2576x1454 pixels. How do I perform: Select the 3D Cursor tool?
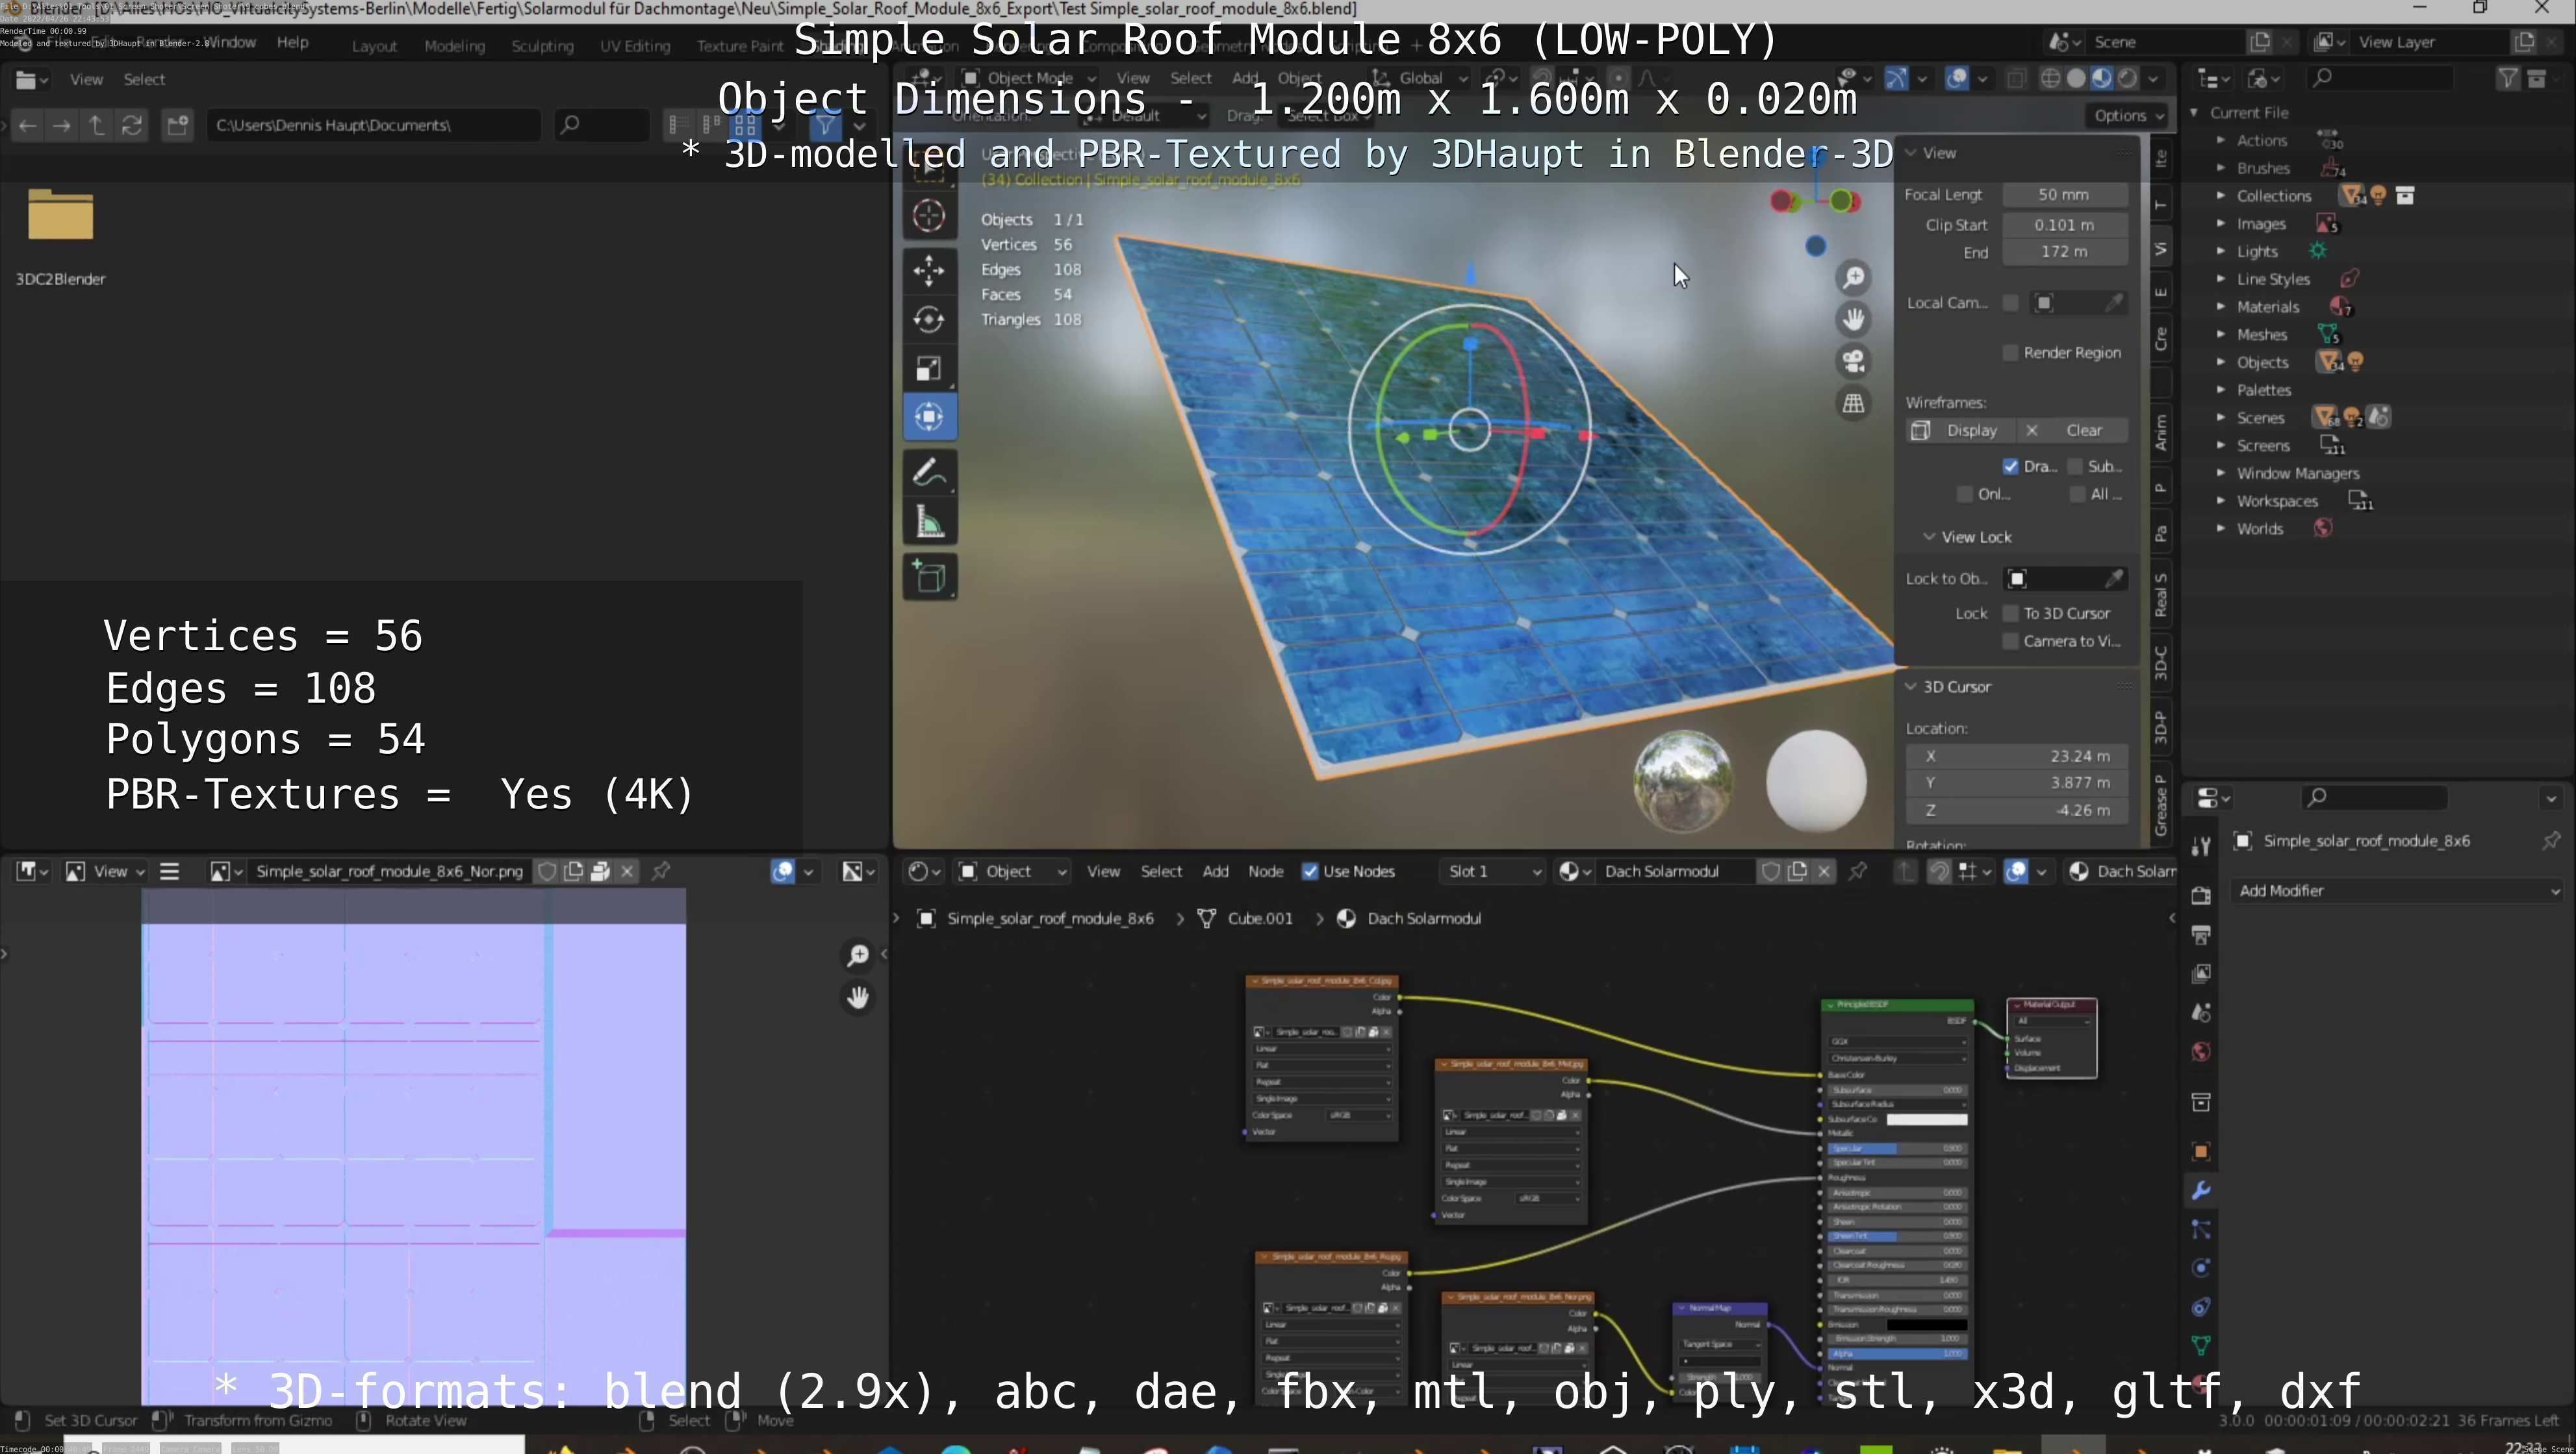click(929, 216)
